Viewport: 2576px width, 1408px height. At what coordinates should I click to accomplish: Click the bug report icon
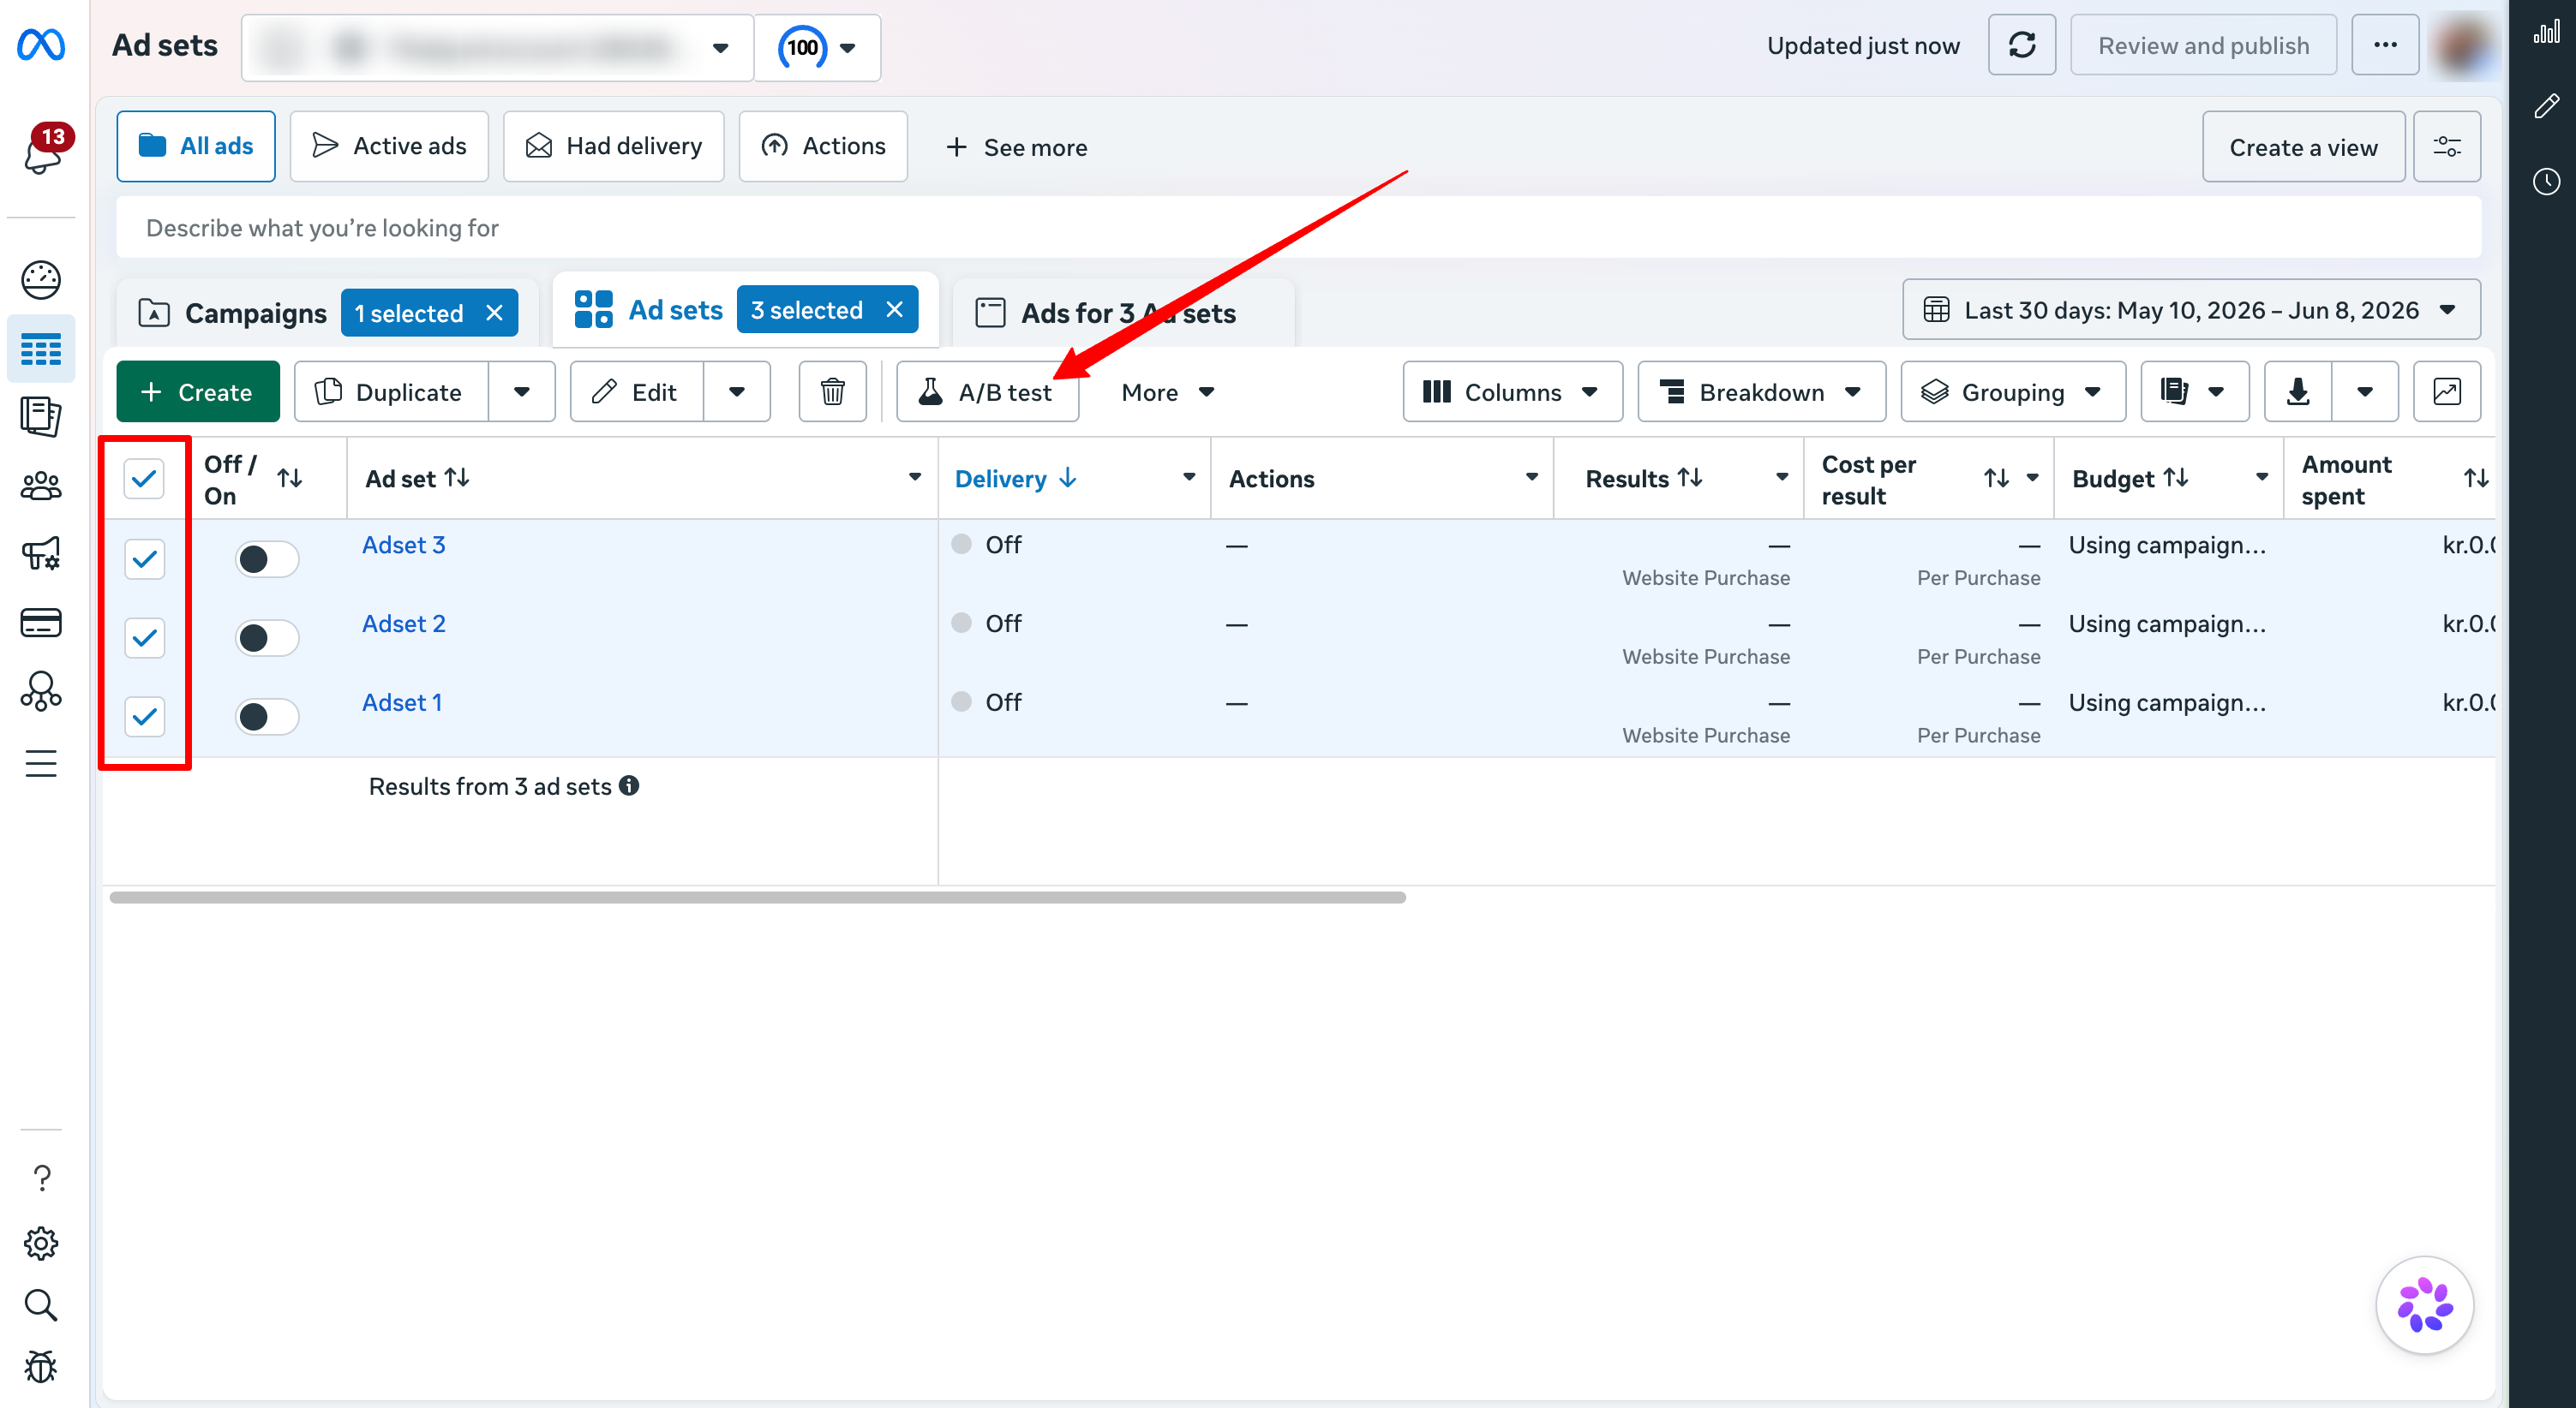point(41,1366)
